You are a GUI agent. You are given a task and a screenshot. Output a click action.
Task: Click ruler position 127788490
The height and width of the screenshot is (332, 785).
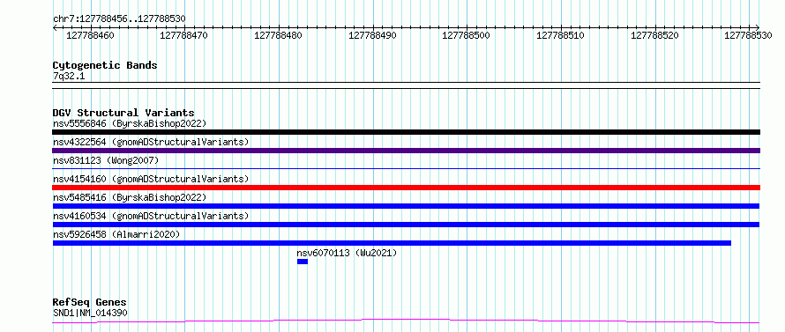(372, 35)
